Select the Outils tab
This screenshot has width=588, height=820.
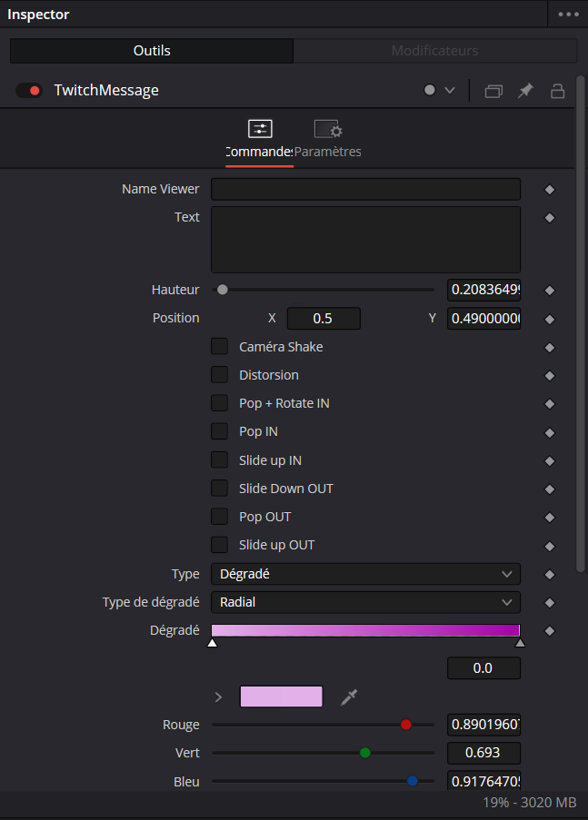(152, 51)
